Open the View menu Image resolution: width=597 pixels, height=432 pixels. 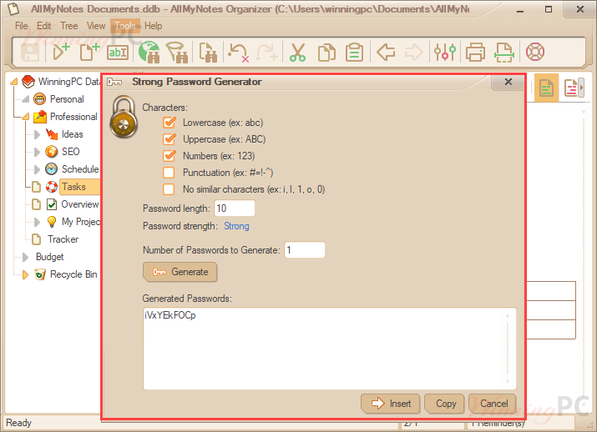(96, 26)
